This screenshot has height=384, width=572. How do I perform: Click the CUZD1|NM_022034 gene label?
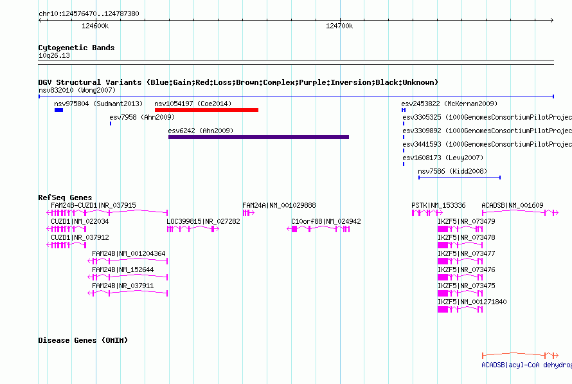pyautogui.click(x=80, y=221)
